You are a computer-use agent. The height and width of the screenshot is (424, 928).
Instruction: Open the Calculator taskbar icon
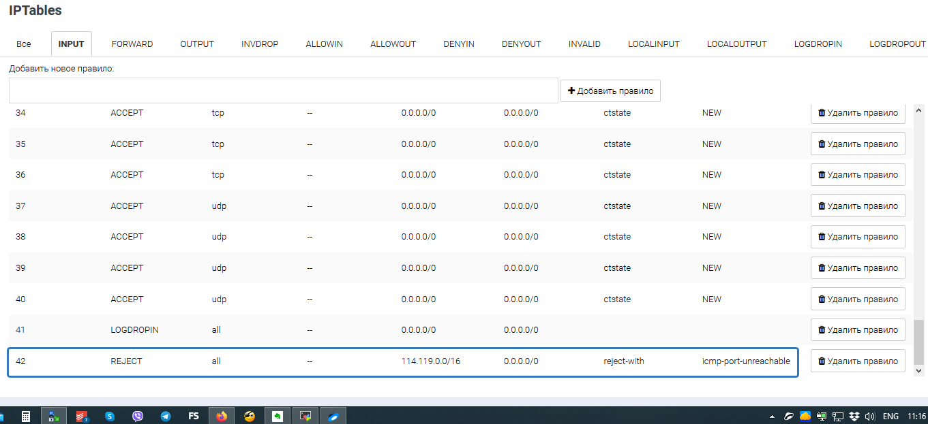[26, 416]
